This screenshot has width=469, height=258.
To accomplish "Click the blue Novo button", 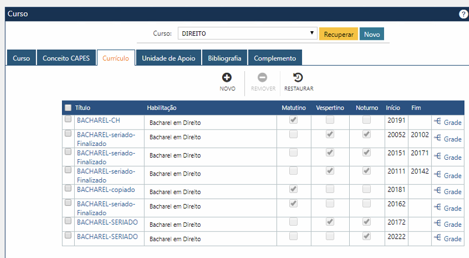I will (372, 34).
